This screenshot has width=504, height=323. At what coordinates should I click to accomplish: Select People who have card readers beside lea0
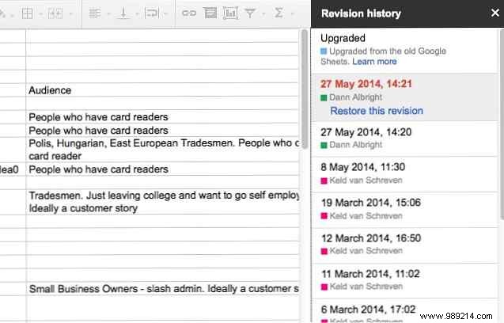pos(162,169)
